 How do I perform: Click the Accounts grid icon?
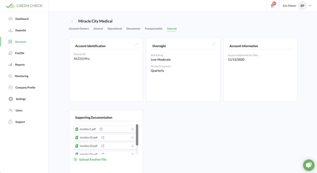click(10, 42)
